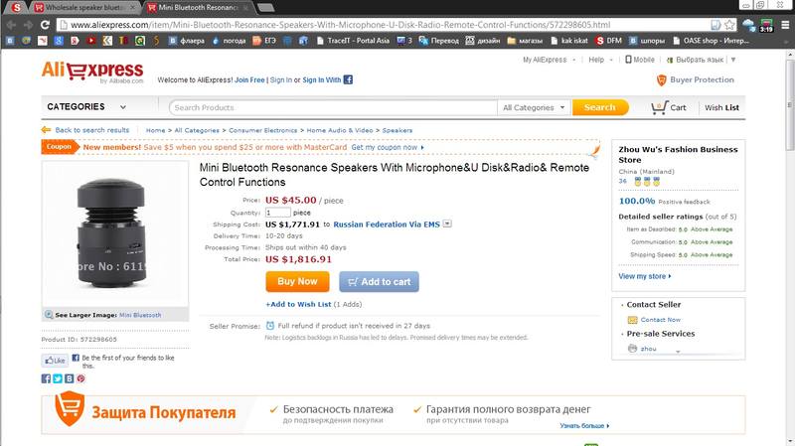Click See Larger Image magnifier icon
Viewport: 795px width, 446px height.
click(49, 315)
